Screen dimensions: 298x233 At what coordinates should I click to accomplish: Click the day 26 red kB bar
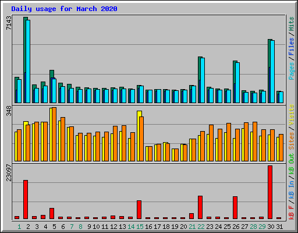235,208
